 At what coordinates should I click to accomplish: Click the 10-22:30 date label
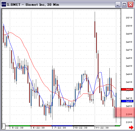pyautogui.click(x=81, y=128)
